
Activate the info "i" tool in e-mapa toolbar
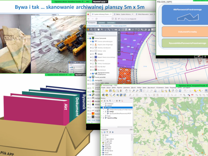point(105,30)
